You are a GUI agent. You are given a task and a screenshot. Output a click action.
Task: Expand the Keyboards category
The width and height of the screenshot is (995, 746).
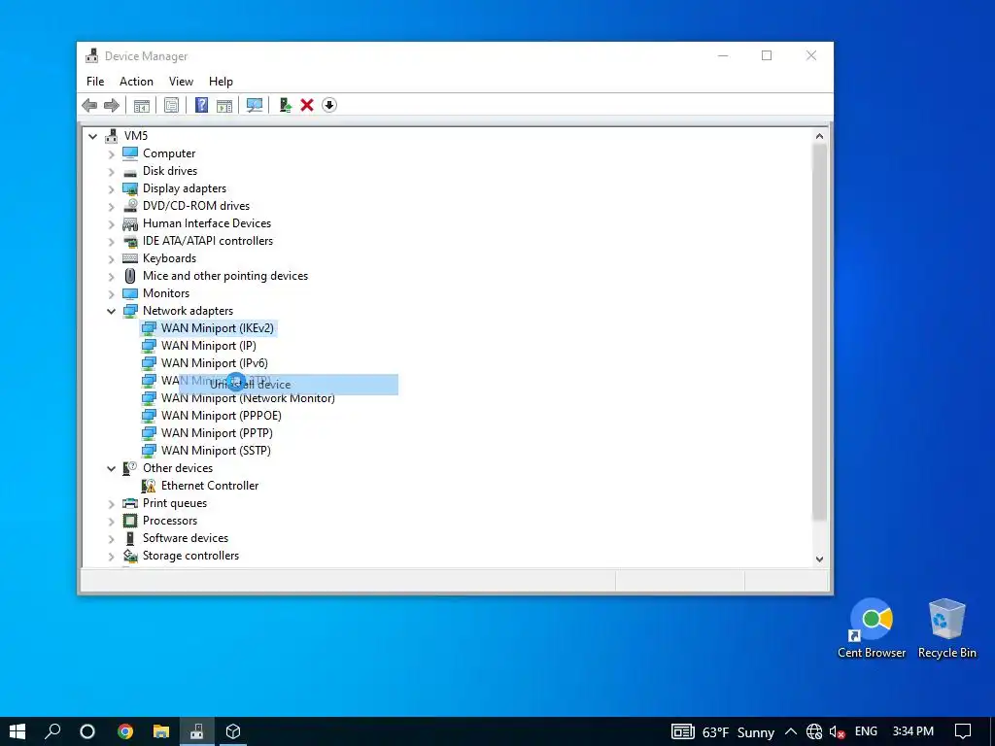point(111,258)
